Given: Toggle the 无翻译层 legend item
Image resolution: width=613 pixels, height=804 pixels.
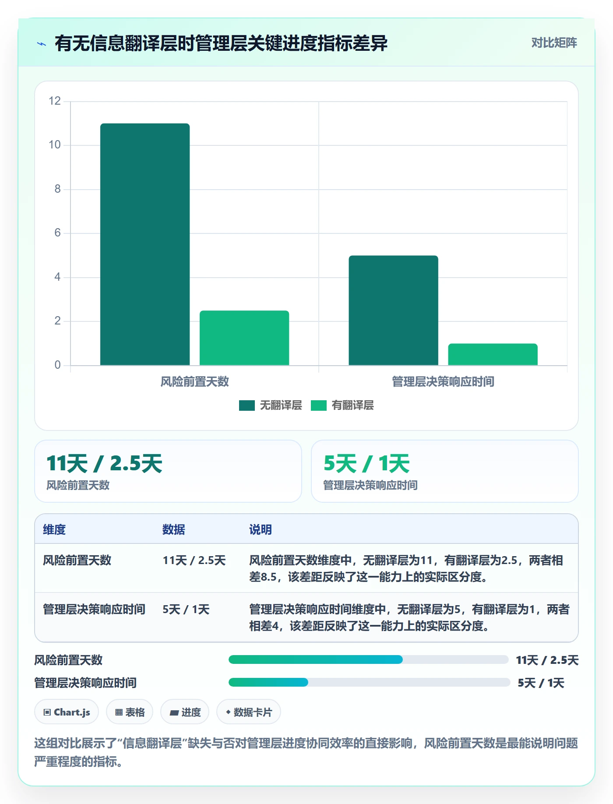Looking at the screenshot, I should pyautogui.click(x=271, y=406).
